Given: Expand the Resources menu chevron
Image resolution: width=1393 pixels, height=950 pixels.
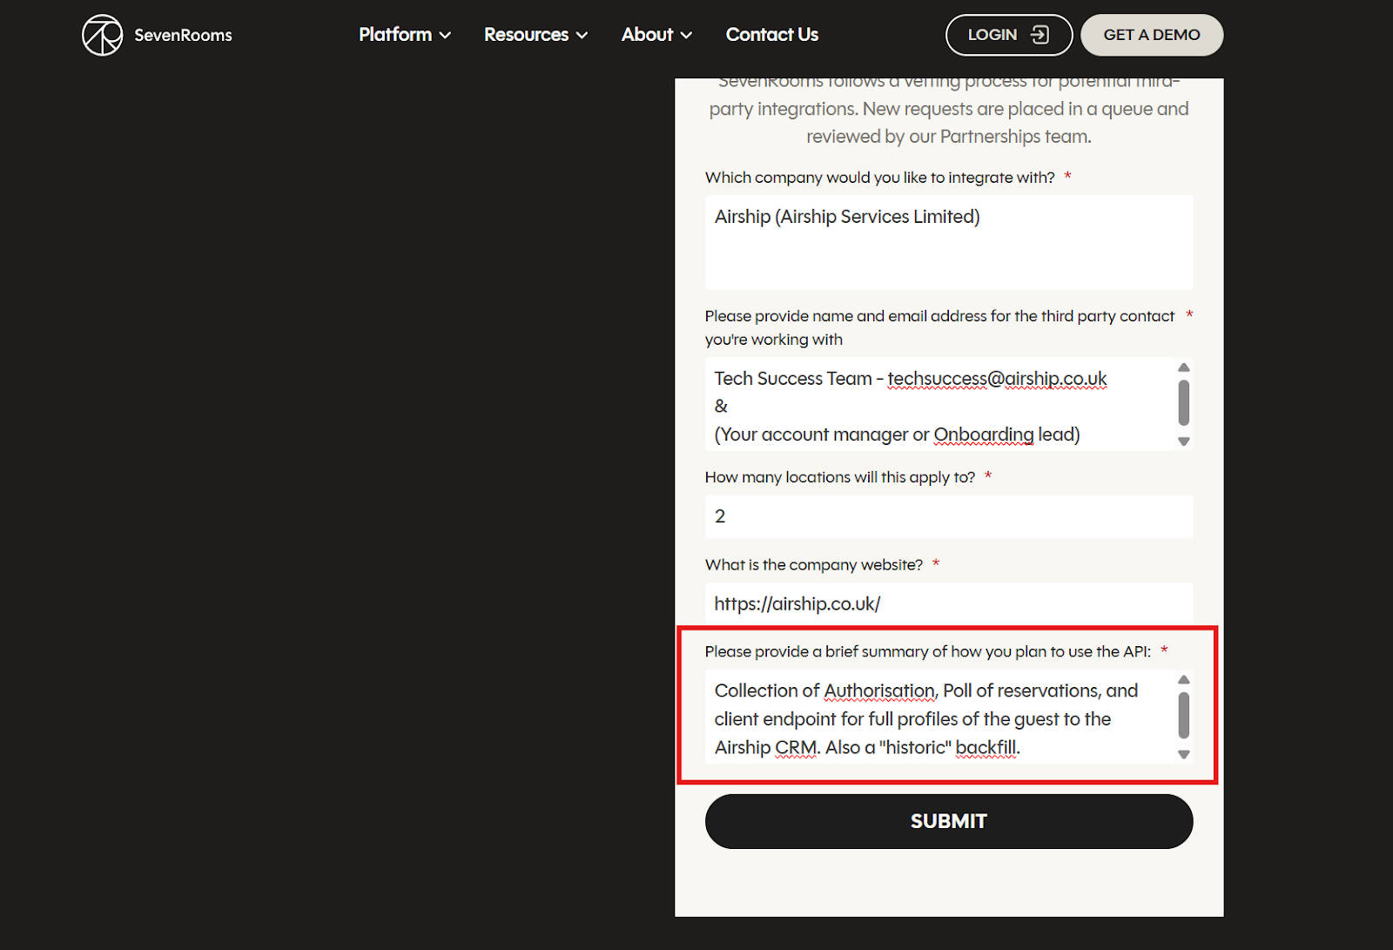Looking at the screenshot, I should 582,36.
